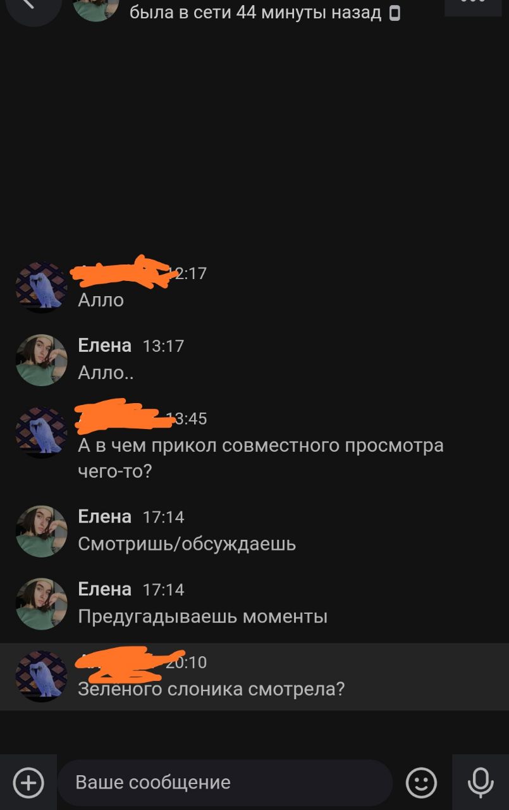Screen dimensions: 509x810
Task: Tap Елена's avatar at the 13:17 message
Action: tap(42, 360)
